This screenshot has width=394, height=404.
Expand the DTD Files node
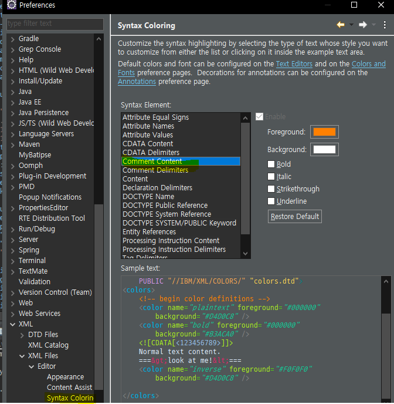[22, 335]
